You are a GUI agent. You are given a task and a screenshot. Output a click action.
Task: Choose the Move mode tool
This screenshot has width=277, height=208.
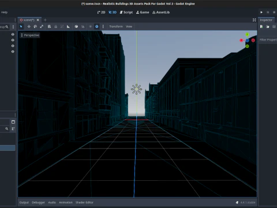point(29,27)
